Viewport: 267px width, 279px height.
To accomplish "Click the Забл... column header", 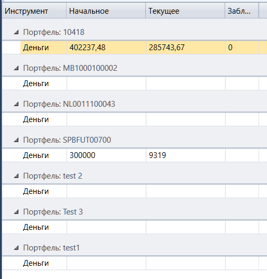I will tap(242, 11).
